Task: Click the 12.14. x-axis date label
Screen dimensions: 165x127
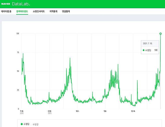Action: click(133, 111)
